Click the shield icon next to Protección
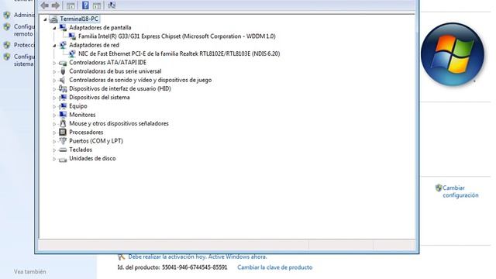This screenshot has height=279, width=496. click(x=7, y=45)
